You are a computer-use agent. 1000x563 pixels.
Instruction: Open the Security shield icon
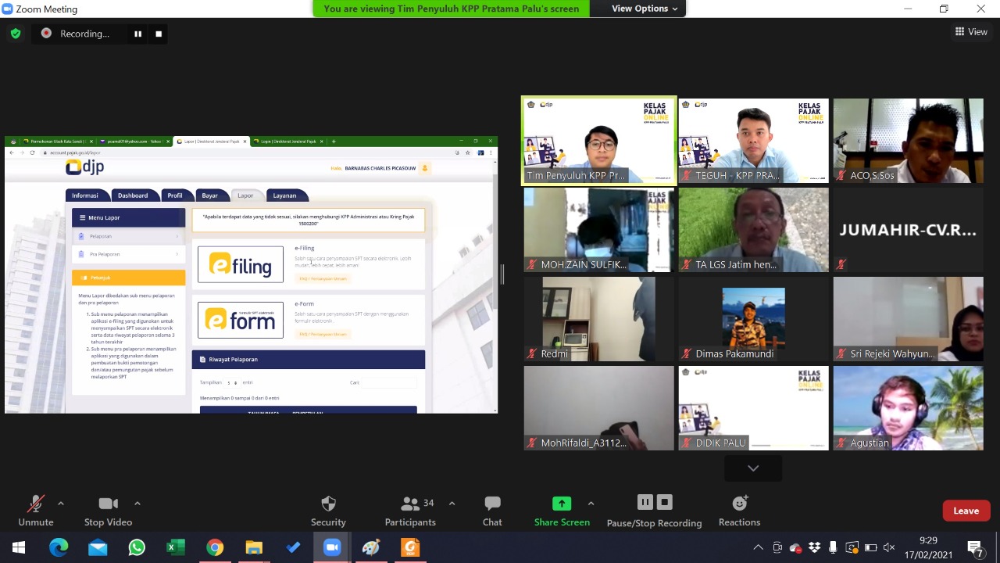coord(328,504)
